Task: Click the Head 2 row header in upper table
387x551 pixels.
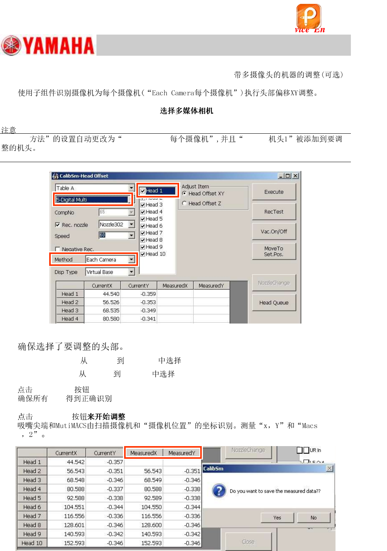Action: [x=70, y=302]
